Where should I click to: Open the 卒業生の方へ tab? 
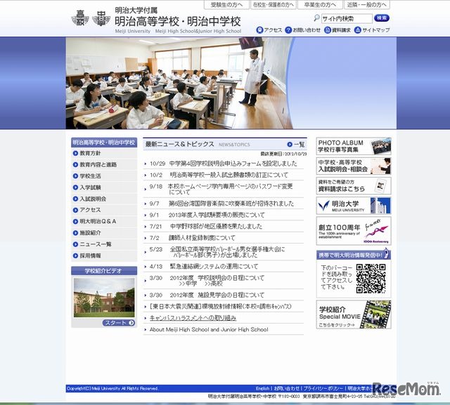[x=320, y=5]
